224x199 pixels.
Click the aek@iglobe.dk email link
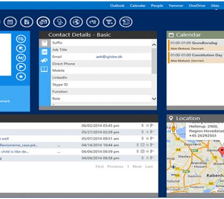point(109,57)
